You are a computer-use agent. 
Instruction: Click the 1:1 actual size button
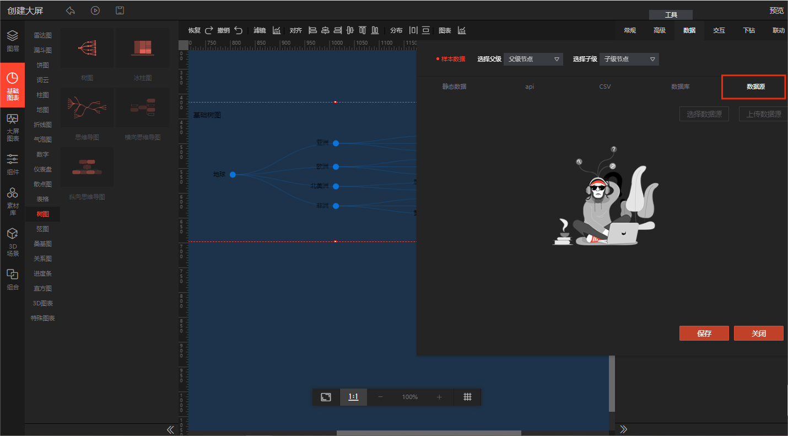(x=353, y=397)
